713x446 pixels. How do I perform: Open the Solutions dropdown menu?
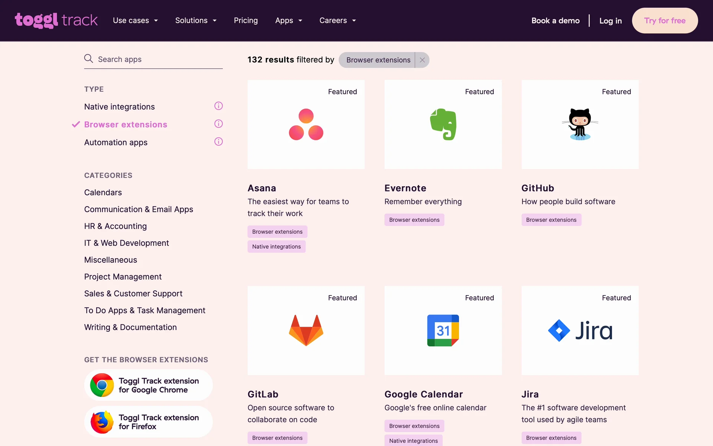tap(196, 20)
